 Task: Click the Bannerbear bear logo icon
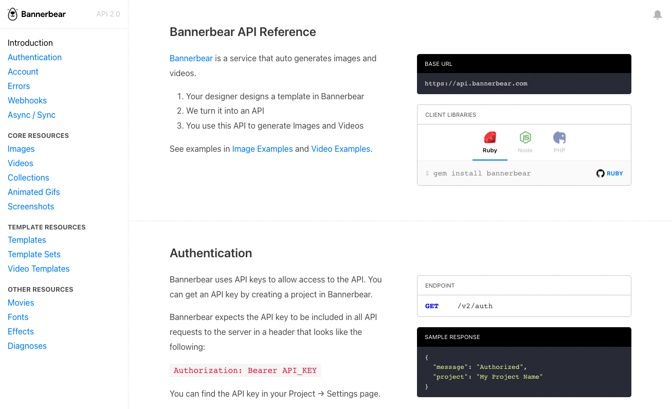pyautogui.click(x=13, y=14)
